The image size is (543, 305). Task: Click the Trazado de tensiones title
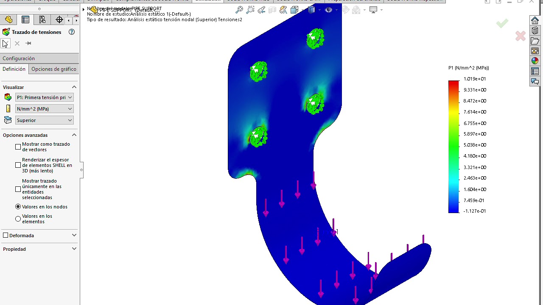[x=36, y=32]
